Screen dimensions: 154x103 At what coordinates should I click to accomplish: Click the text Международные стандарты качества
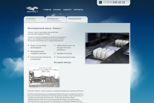[38, 52]
